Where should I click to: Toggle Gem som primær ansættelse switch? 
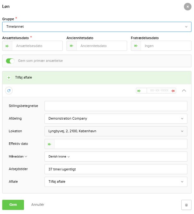[x=10, y=61]
